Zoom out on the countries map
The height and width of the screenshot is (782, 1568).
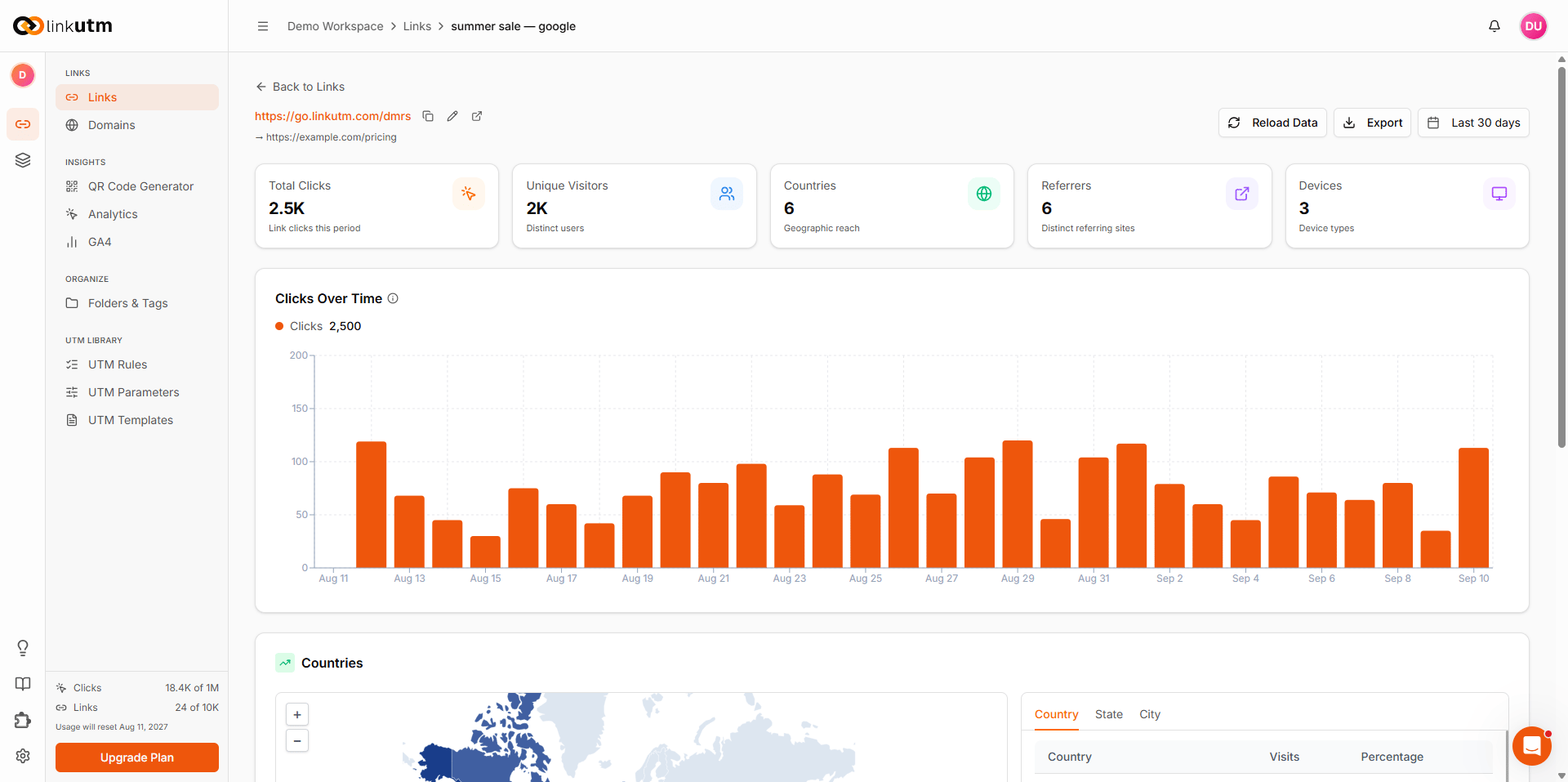tap(297, 741)
